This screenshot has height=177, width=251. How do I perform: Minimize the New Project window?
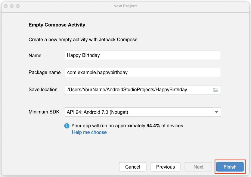click(x=12, y=6)
